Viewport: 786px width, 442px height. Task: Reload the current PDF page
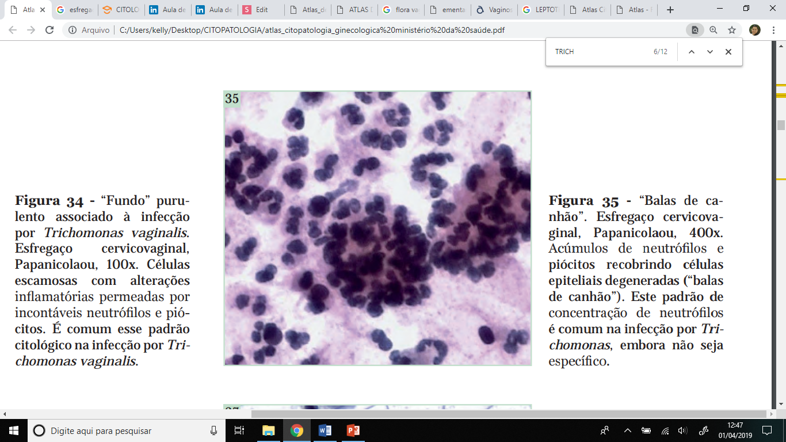tap(50, 30)
